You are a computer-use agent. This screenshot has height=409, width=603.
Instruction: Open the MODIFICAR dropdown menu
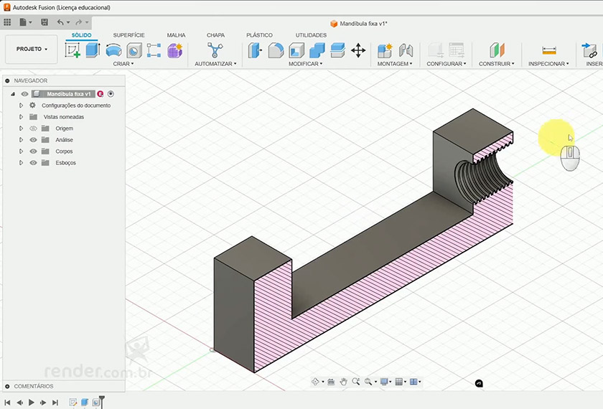pos(305,64)
